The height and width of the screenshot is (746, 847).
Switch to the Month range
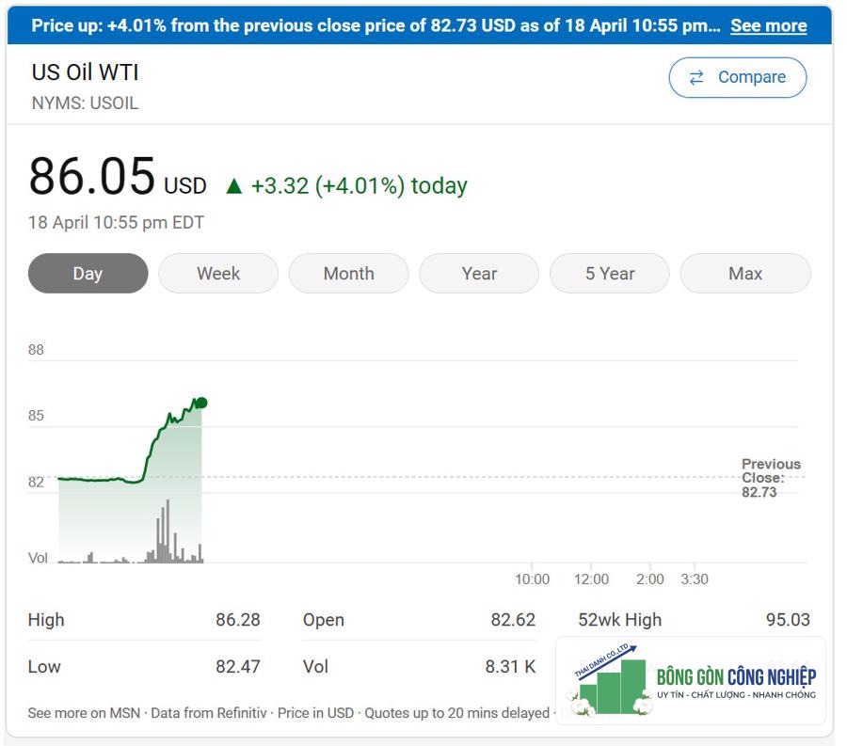(349, 273)
